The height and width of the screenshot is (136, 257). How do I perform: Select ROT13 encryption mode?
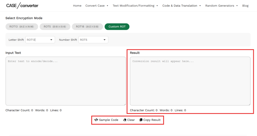22,27
